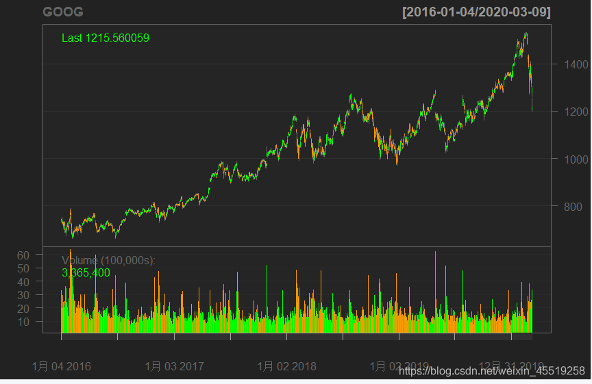Click the 1月 02 2019 date label
592x384 pixels.
(399, 366)
